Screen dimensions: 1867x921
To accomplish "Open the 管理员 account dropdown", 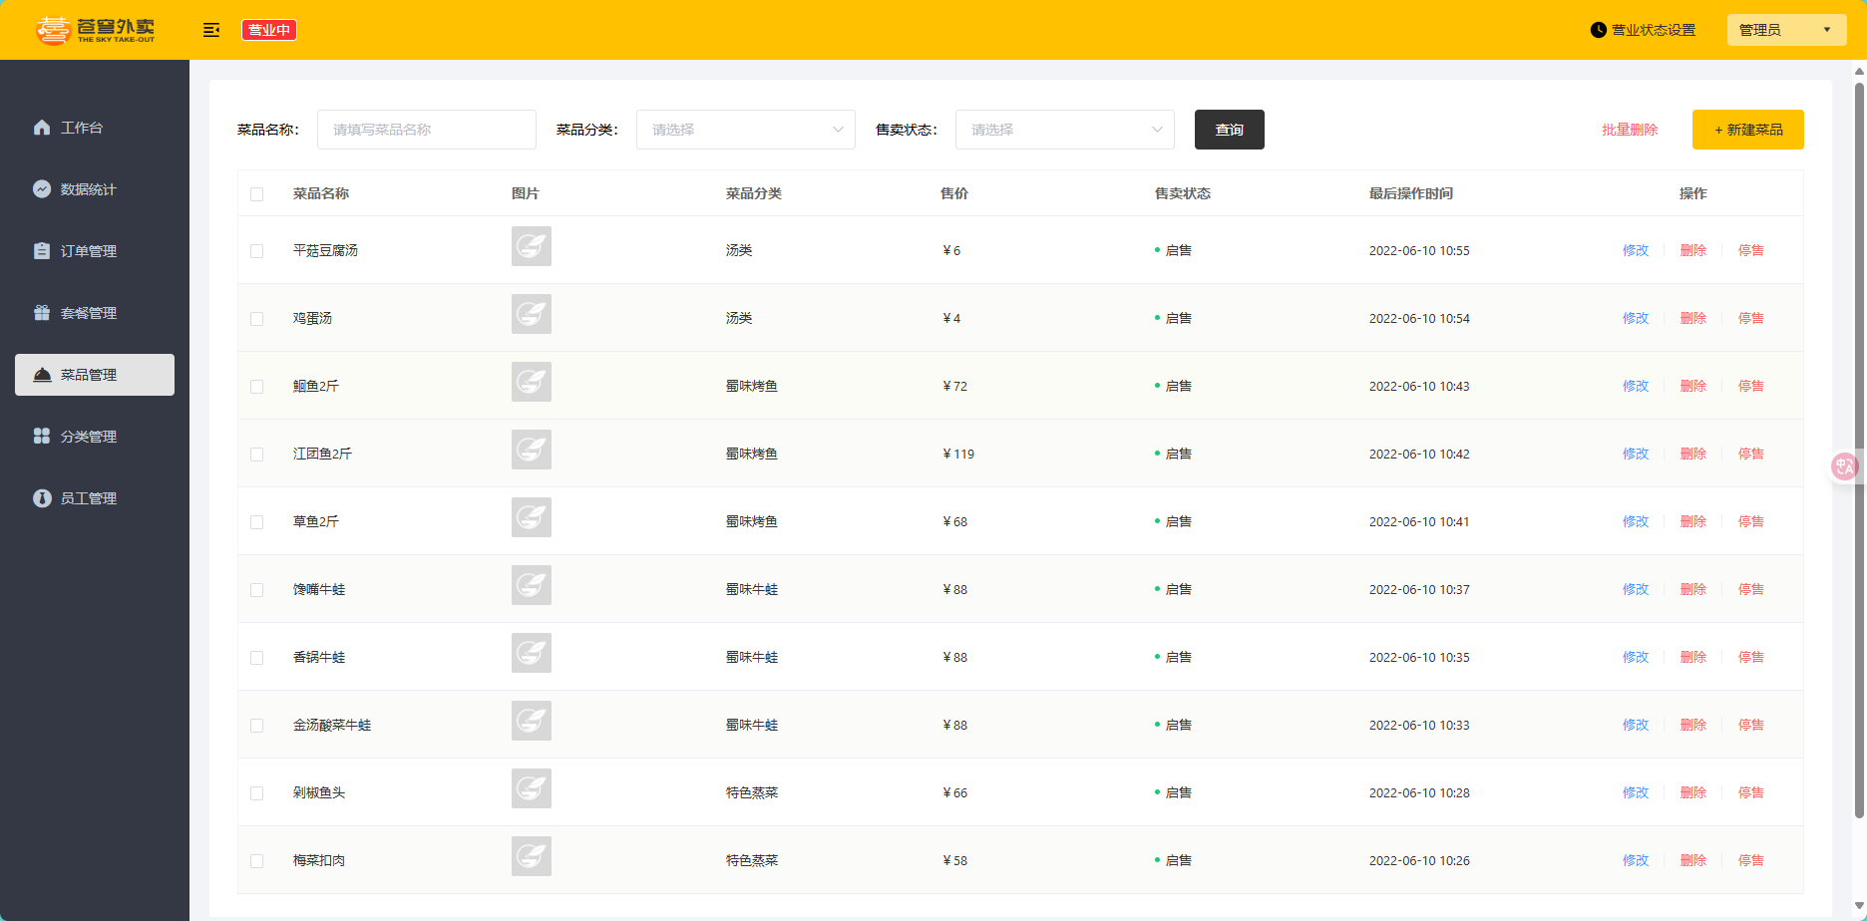I will click(1785, 30).
